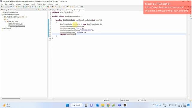Click editor vertical scrollbar down arrow
192x108 pixels.
[x=187, y=96]
